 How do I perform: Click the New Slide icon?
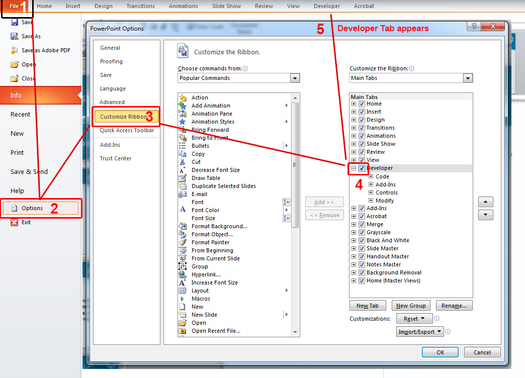click(x=183, y=314)
